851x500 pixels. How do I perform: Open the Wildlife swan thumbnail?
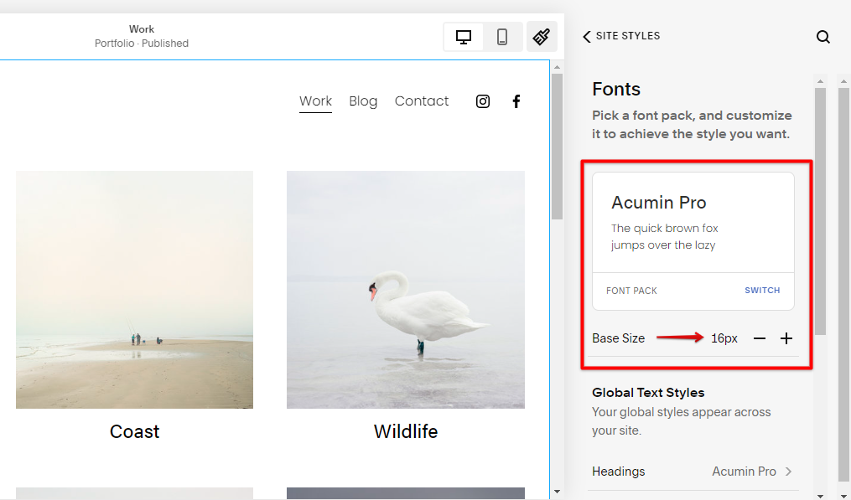click(406, 290)
